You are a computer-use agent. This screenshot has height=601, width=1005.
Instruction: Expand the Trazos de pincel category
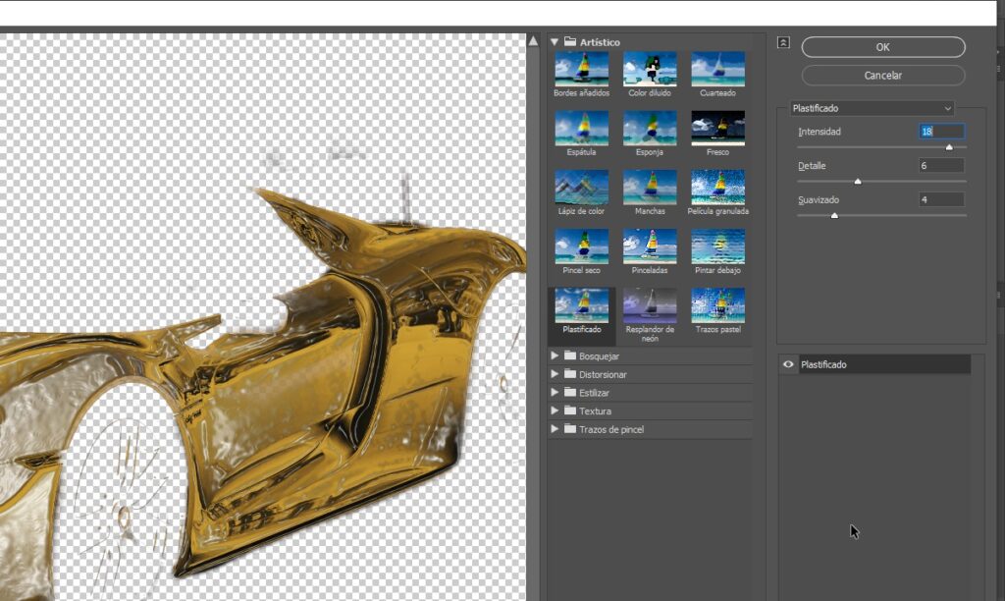click(x=556, y=429)
